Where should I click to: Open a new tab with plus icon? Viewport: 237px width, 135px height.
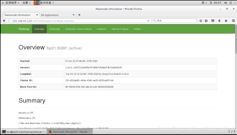coord(79,15)
